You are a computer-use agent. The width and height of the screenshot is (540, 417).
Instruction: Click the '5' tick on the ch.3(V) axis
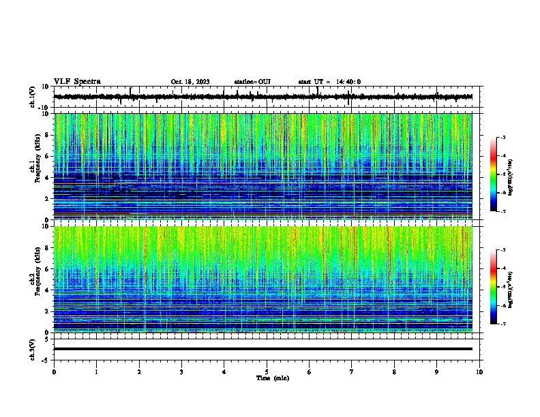coord(47,339)
